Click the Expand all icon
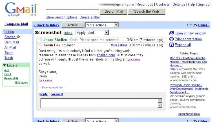 (171, 45)
